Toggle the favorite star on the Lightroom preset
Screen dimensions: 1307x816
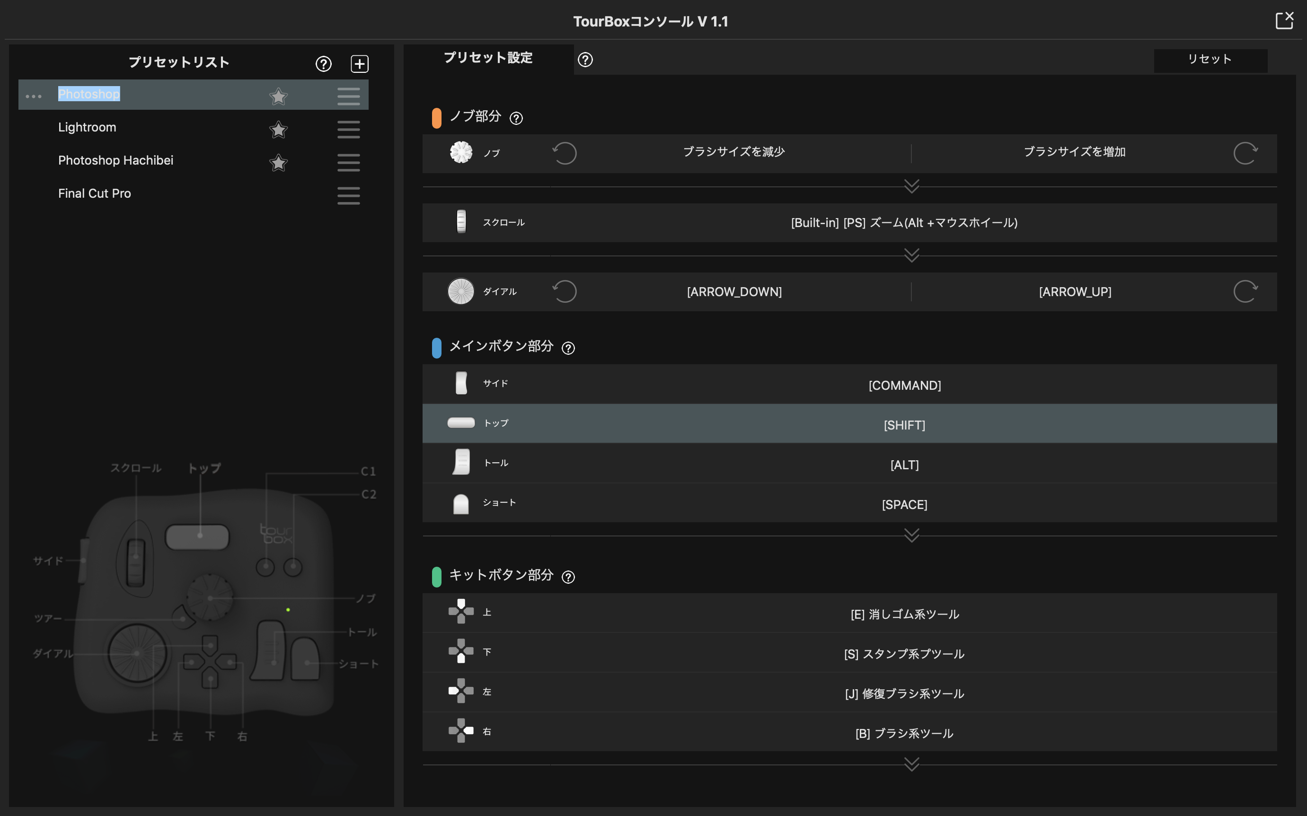(x=278, y=130)
